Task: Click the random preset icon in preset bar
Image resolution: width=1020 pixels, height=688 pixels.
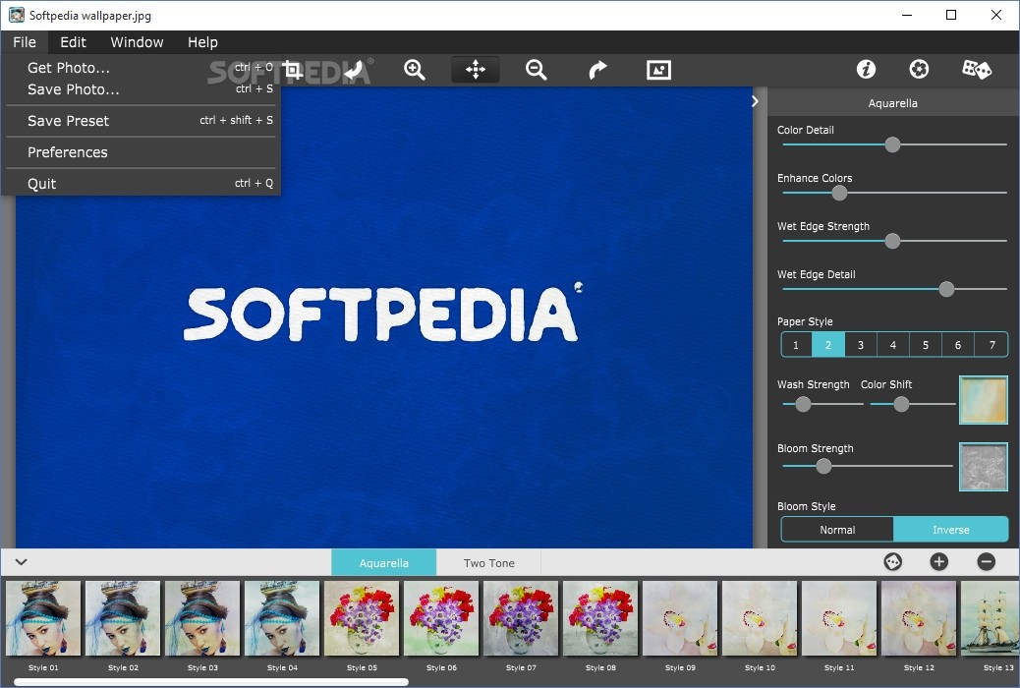Action: (x=892, y=562)
